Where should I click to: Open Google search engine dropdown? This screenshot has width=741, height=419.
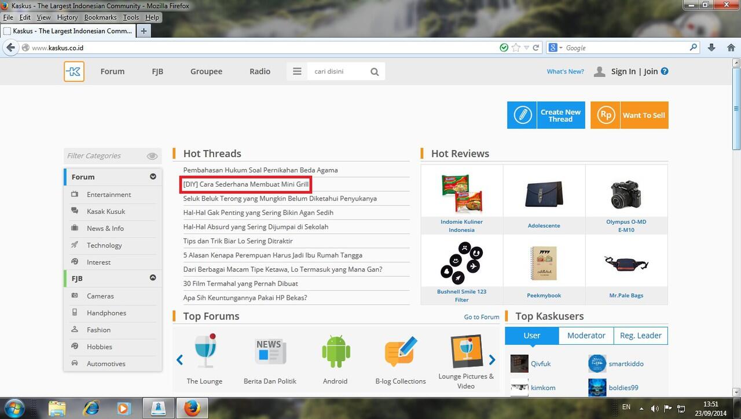(555, 48)
